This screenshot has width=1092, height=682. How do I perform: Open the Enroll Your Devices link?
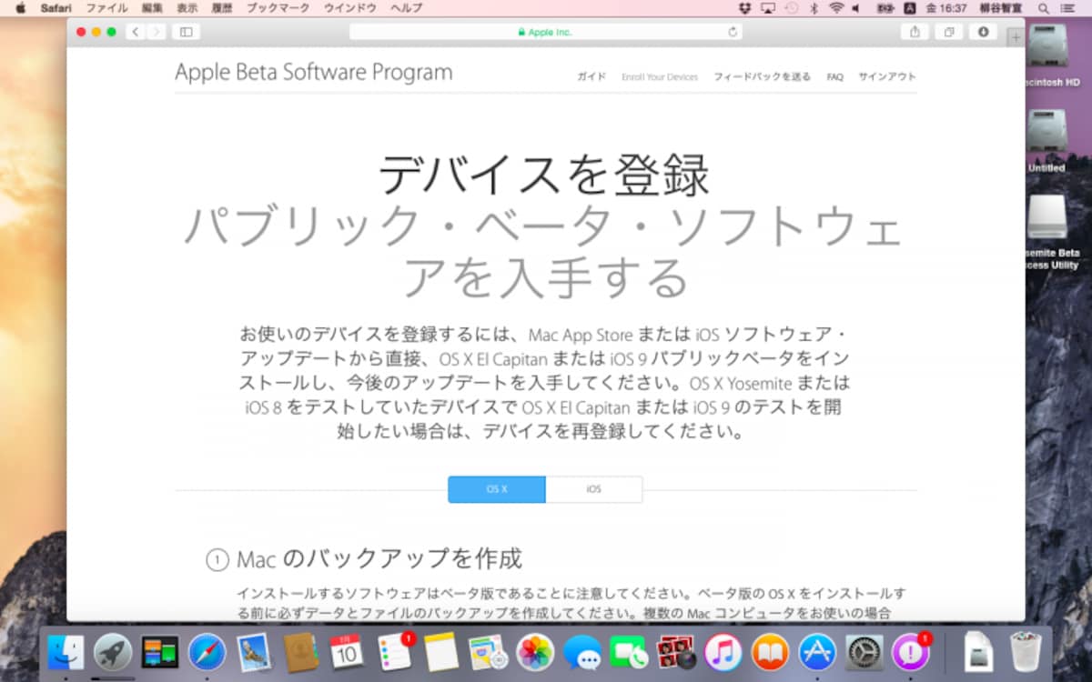pyautogui.click(x=660, y=77)
